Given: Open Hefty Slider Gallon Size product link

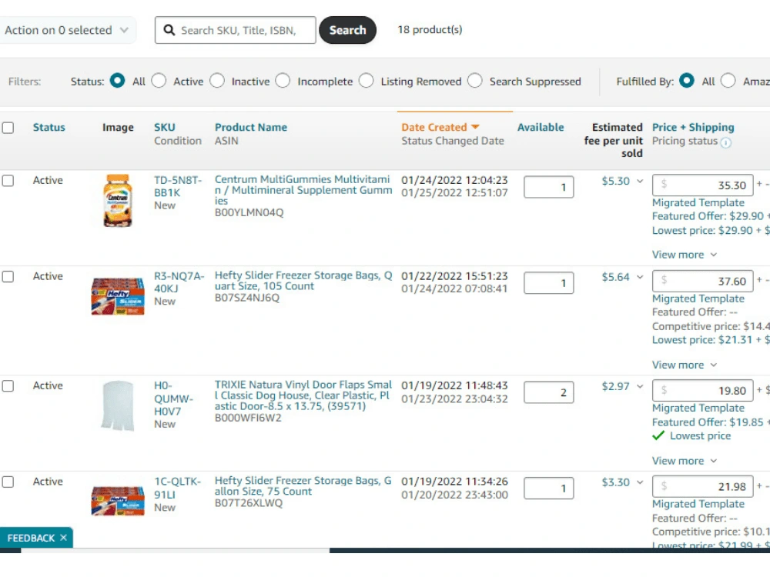Looking at the screenshot, I should tap(303, 485).
